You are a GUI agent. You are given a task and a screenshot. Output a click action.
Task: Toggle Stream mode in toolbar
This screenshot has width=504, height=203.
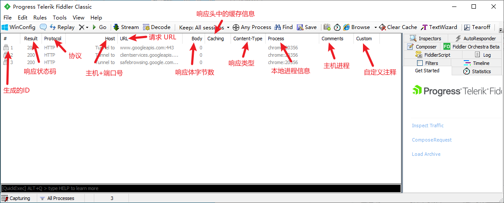tap(126, 27)
